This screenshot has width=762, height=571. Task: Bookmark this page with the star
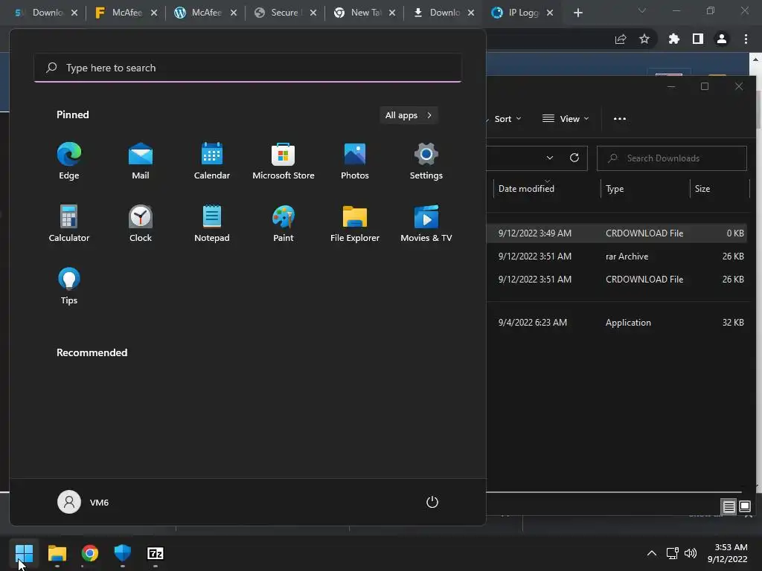(x=644, y=39)
